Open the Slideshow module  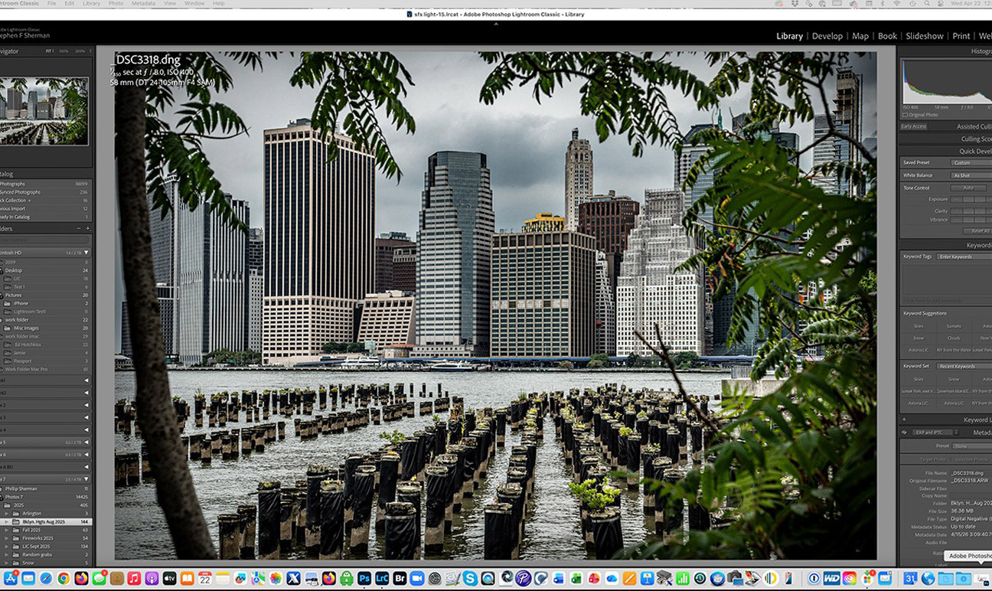924,36
